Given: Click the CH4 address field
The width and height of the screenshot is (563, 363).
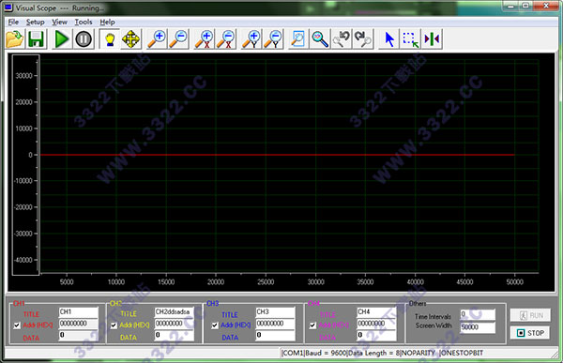Looking at the screenshot, I should coord(376,324).
